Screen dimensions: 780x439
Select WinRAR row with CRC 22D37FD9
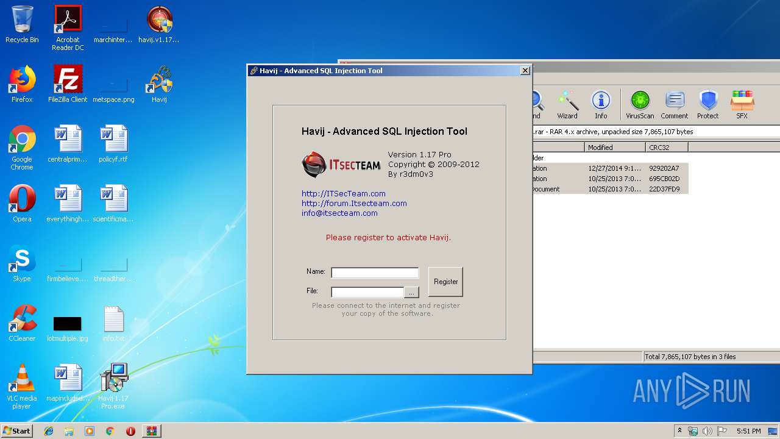click(x=611, y=189)
